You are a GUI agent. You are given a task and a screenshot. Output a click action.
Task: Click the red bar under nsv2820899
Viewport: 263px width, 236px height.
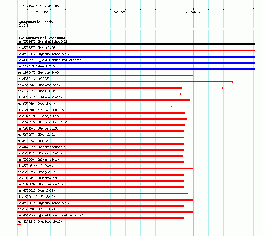(x=101, y=187)
